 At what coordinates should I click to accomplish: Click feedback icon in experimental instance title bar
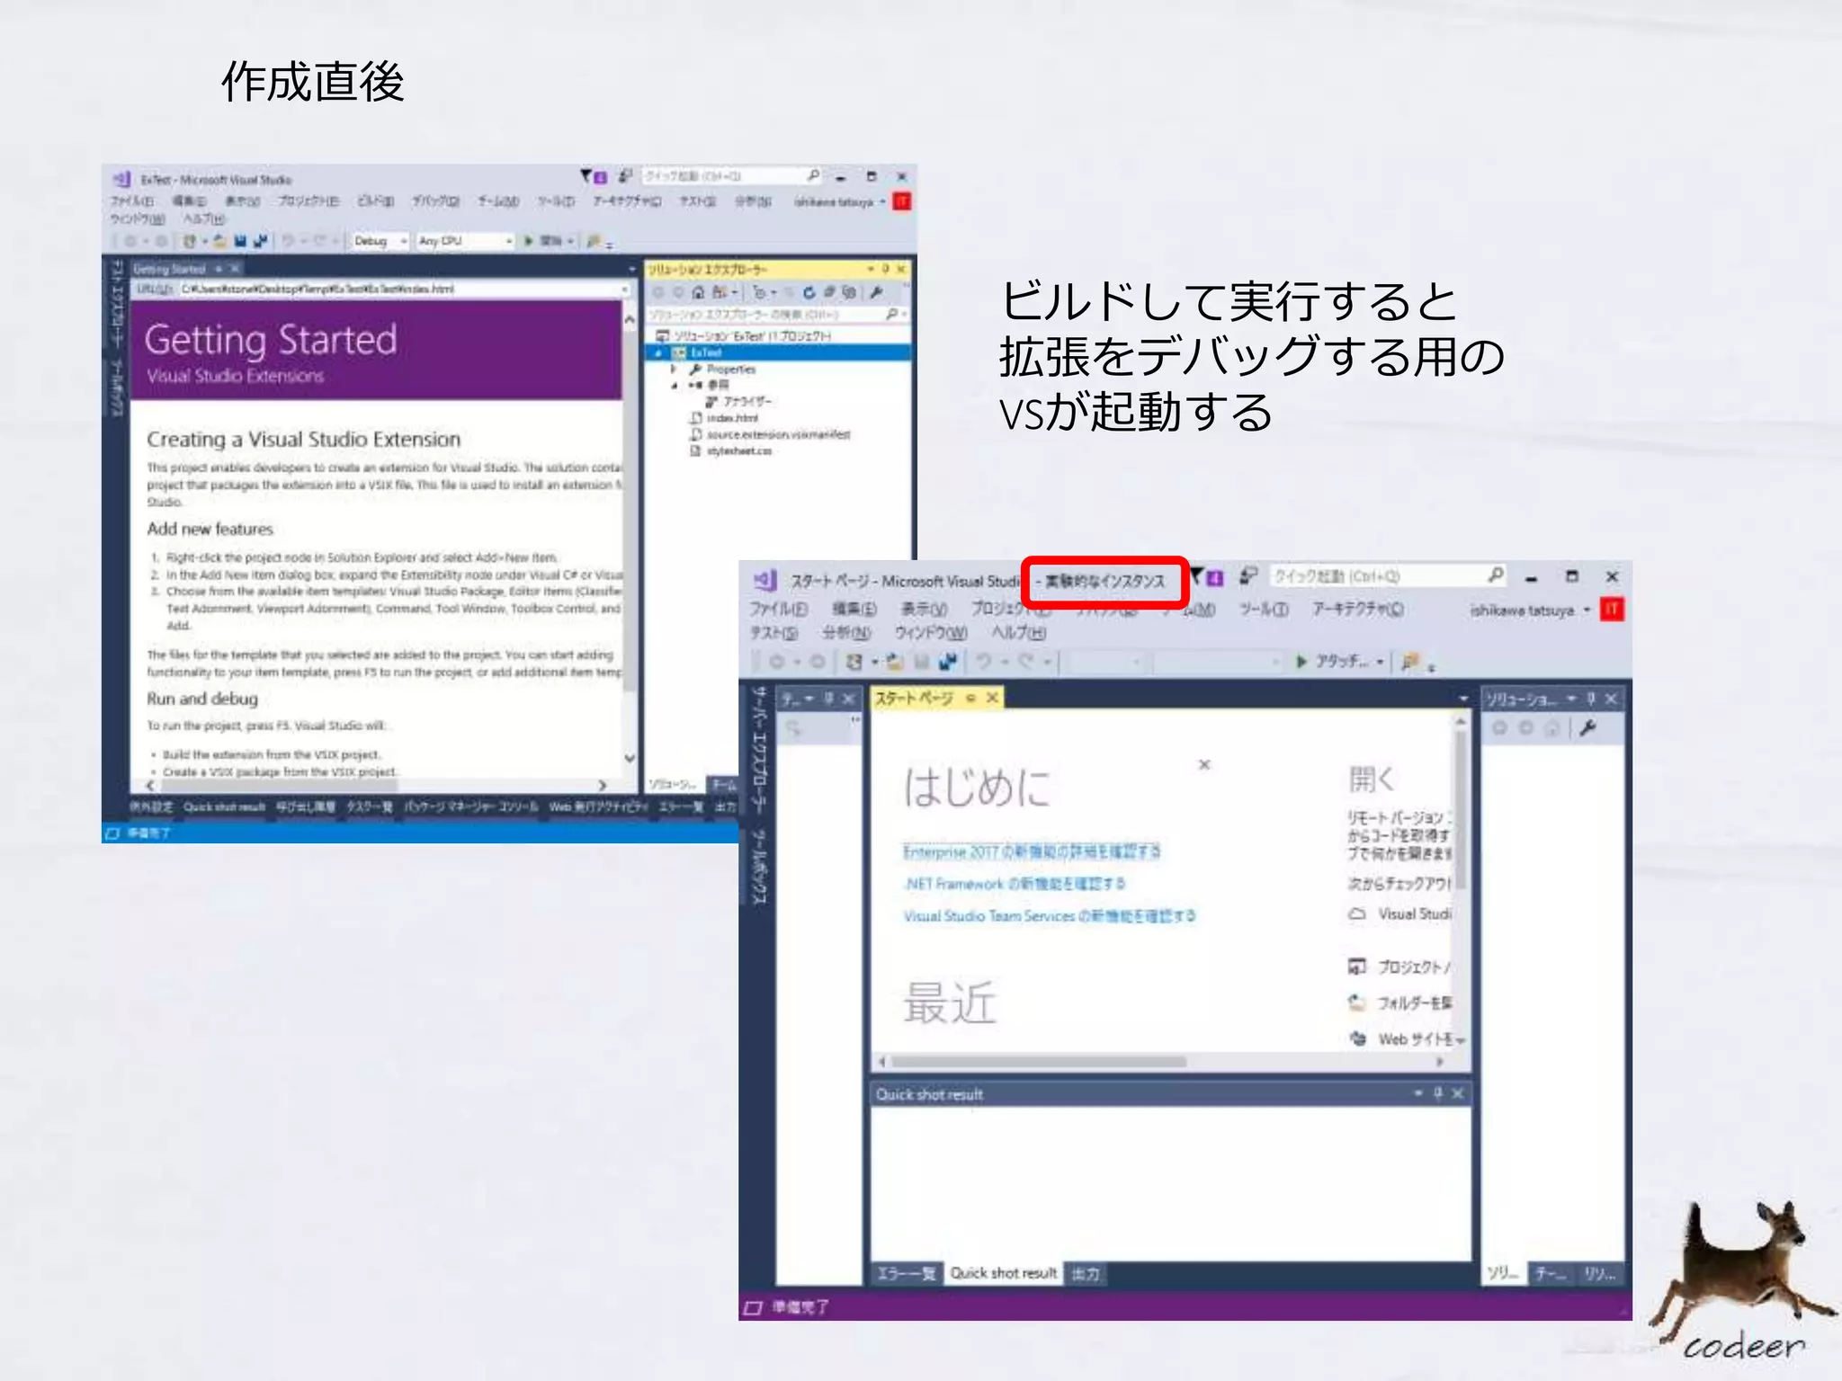click(x=1248, y=575)
